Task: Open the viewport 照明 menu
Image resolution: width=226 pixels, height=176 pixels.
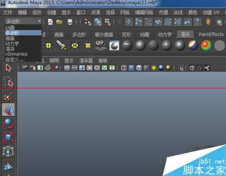Action: [54, 61]
